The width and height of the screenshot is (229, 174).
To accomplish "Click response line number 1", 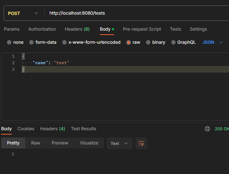I will click(13, 154).
